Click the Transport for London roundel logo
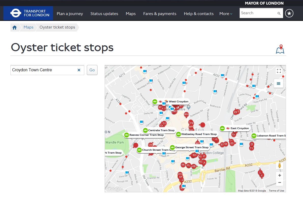 pos(16,13)
